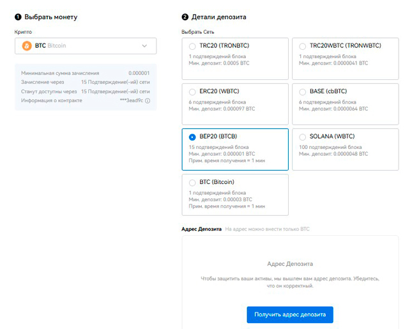Click the ***3ead9c contract address text
This screenshot has height=329, width=412.
(132, 100)
